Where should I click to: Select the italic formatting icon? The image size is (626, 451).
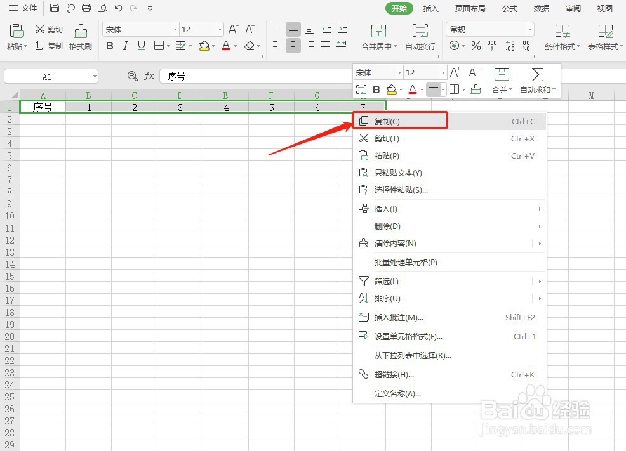point(124,46)
